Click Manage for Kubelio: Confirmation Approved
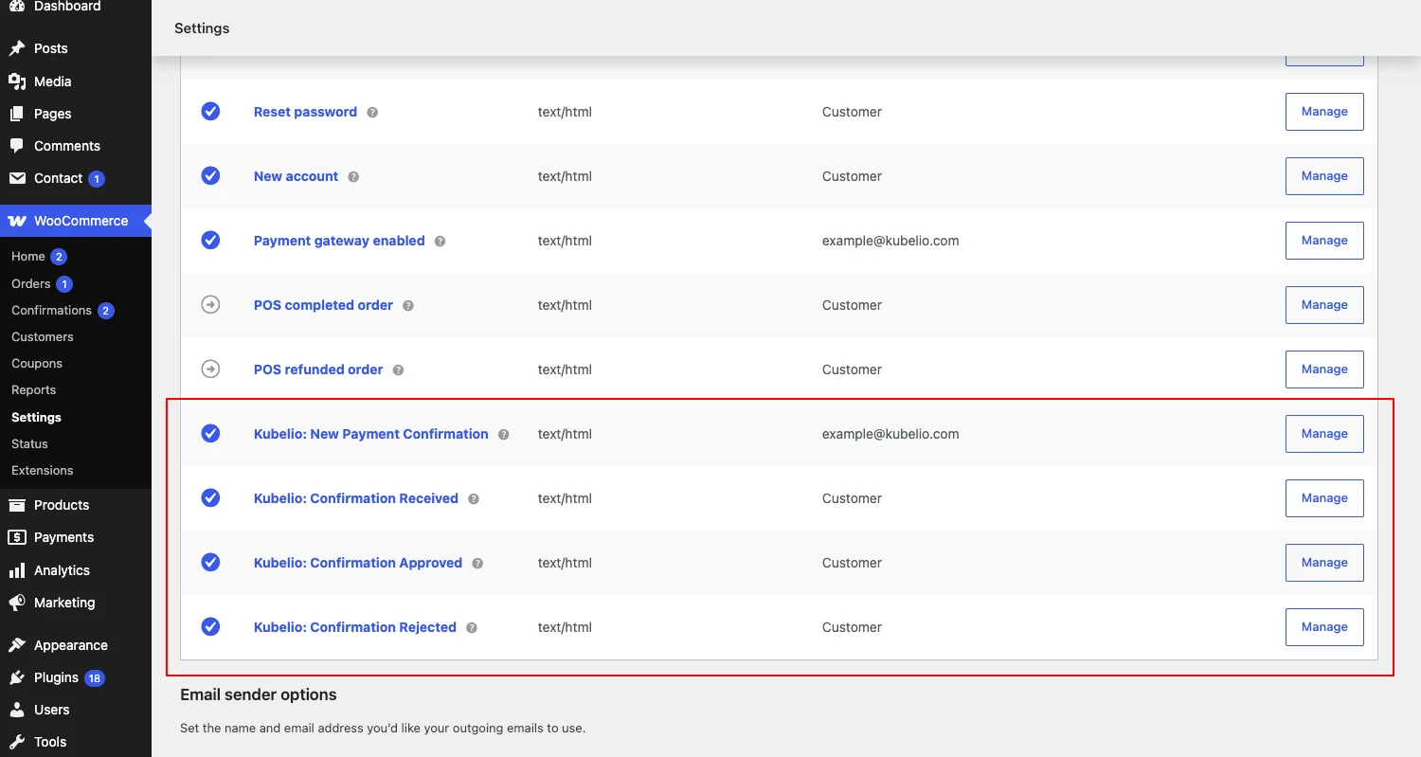Viewport: 1421px width, 757px height. click(1324, 563)
